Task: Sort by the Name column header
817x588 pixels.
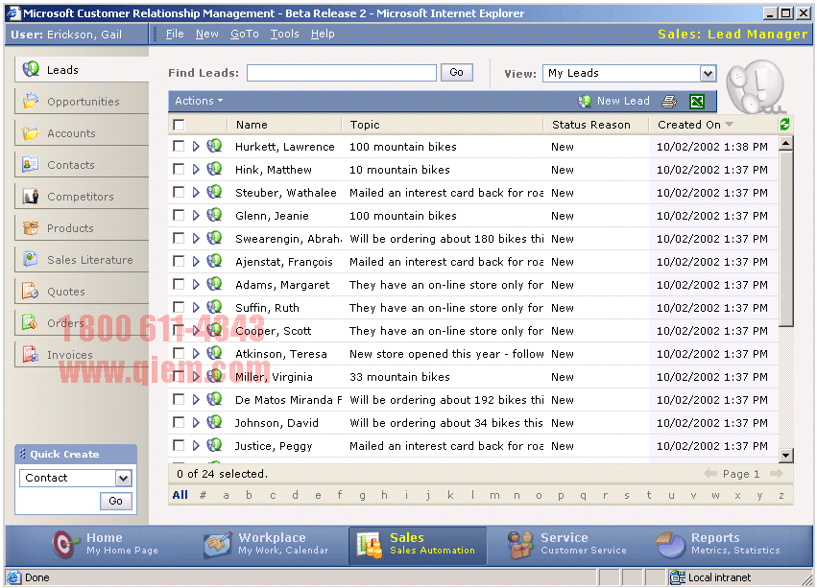Action: [252, 125]
